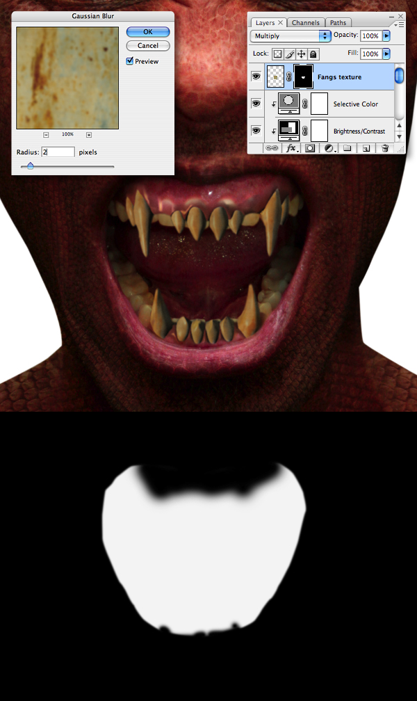
Task: Click chain link on Selective Color layer
Action: click(305, 104)
